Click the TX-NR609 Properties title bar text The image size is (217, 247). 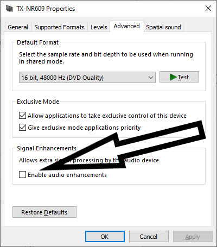tap(46, 9)
